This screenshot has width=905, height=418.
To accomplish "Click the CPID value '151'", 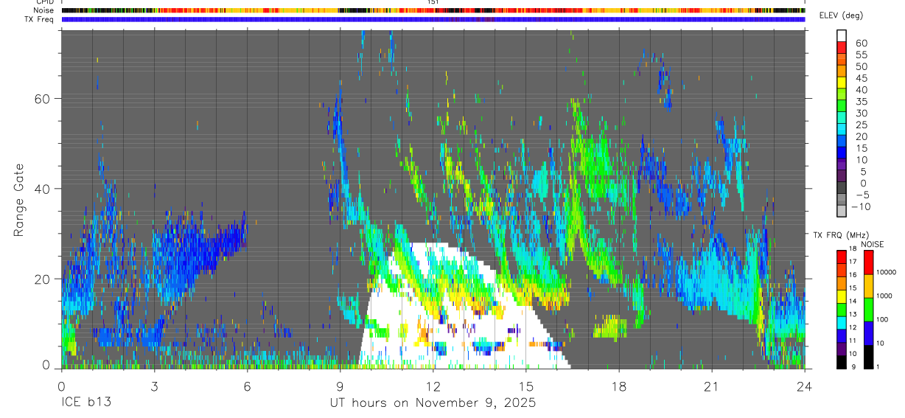I will 433,2.
